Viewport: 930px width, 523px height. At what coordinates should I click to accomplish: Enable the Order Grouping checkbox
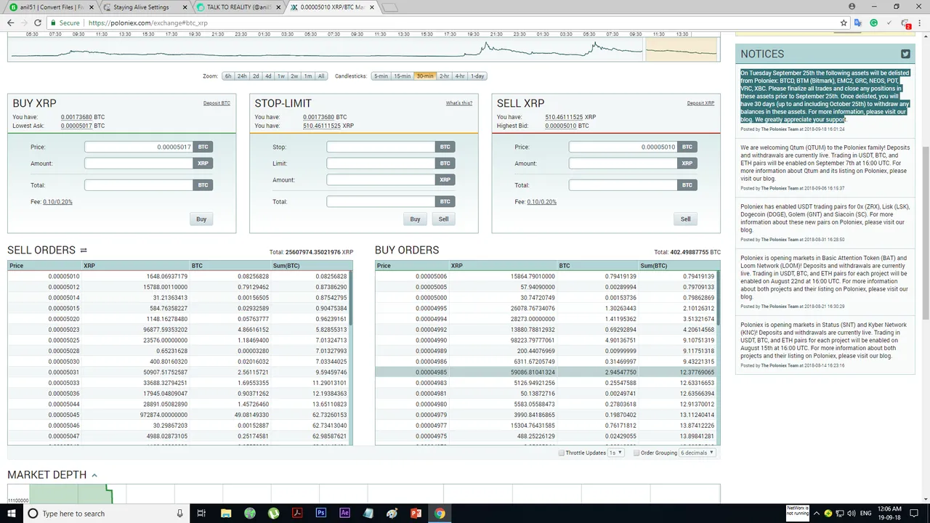[636, 453]
